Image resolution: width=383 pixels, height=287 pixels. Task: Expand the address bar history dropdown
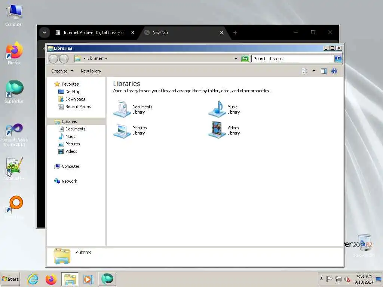(x=236, y=59)
